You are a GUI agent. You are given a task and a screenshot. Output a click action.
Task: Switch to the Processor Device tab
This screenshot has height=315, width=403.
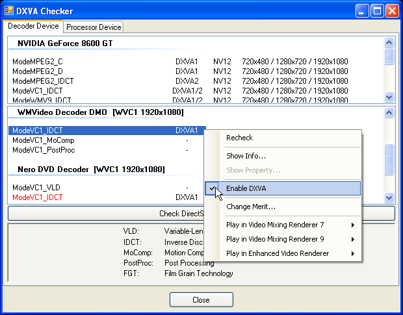pos(94,27)
